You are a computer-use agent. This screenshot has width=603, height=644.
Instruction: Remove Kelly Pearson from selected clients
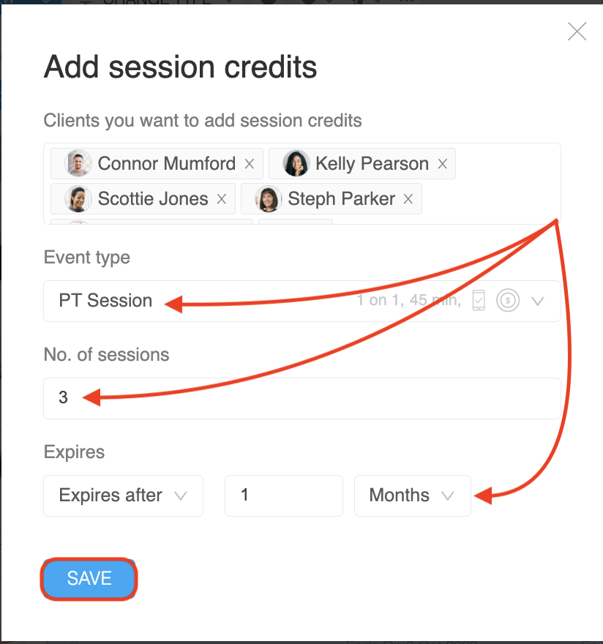point(442,164)
